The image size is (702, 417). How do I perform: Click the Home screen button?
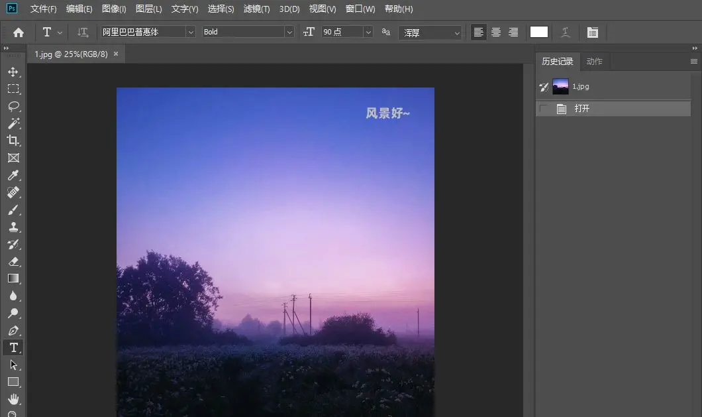point(19,31)
